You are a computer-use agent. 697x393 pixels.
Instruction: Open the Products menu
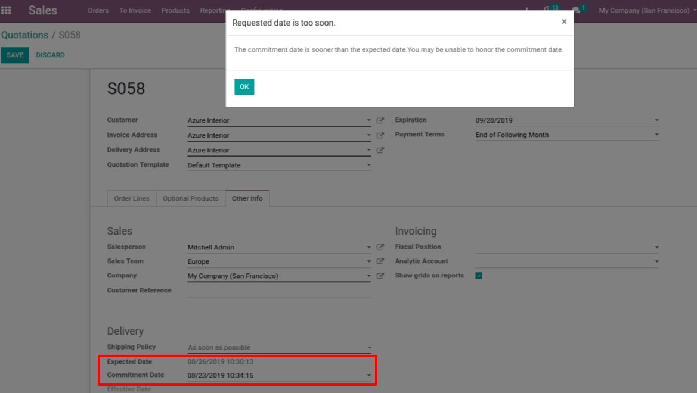pyautogui.click(x=175, y=10)
